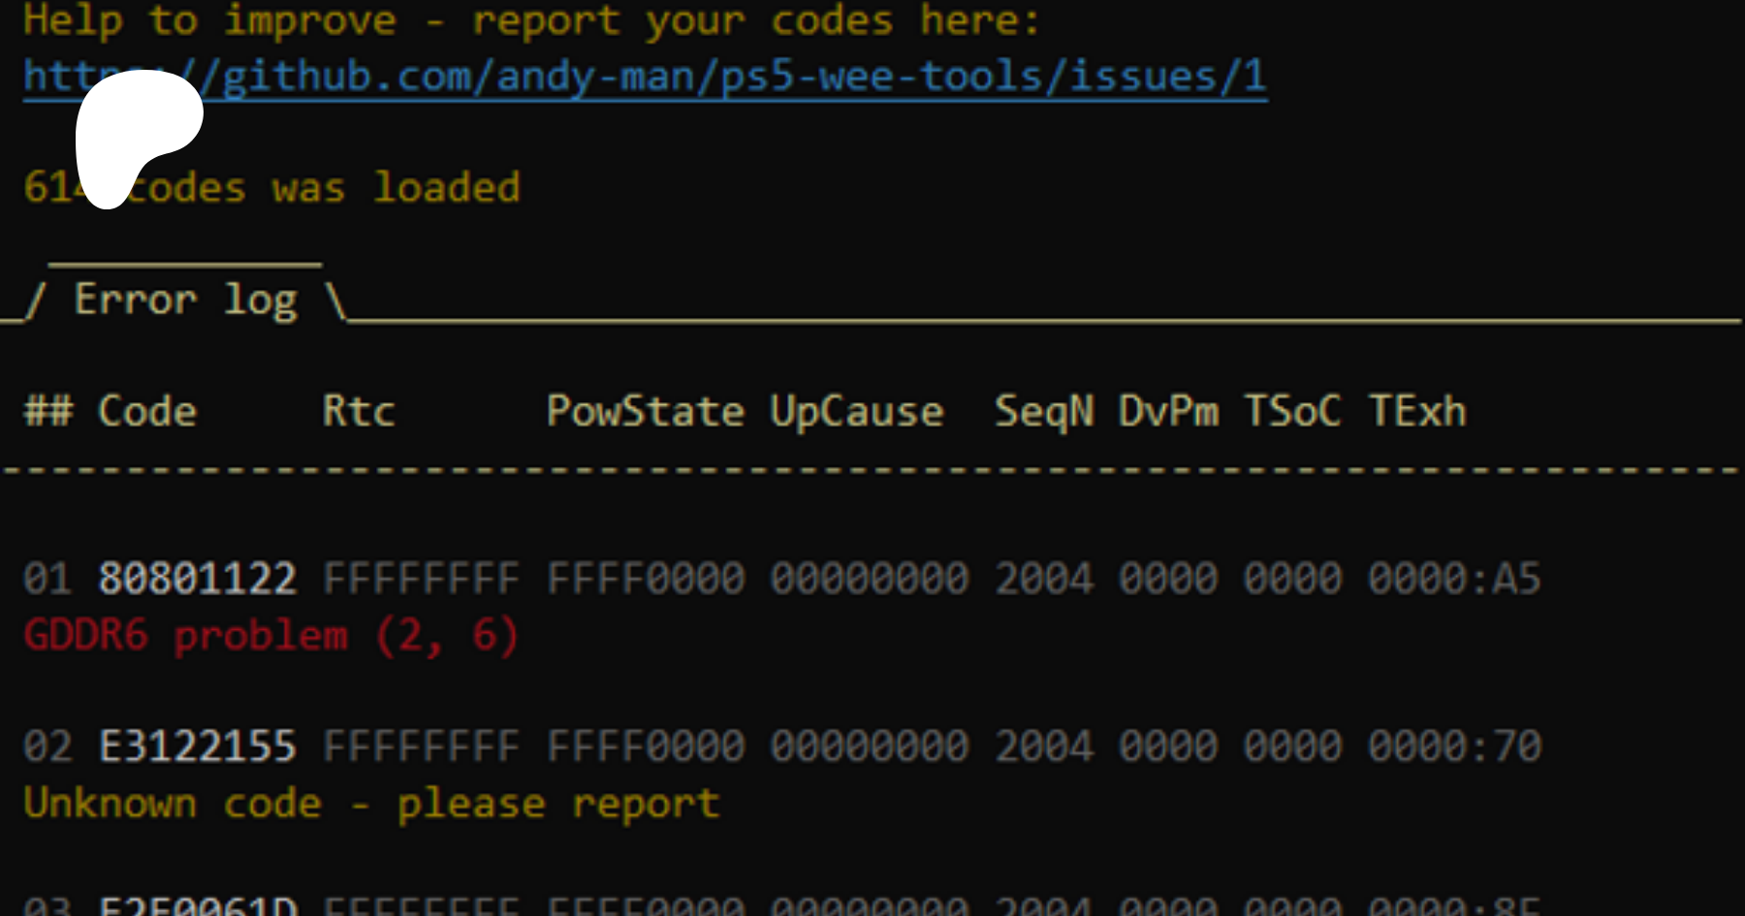Click the SeqN column header
Image resolution: width=1745 pixels, height=916 pixels.
tap(1044, 412)
